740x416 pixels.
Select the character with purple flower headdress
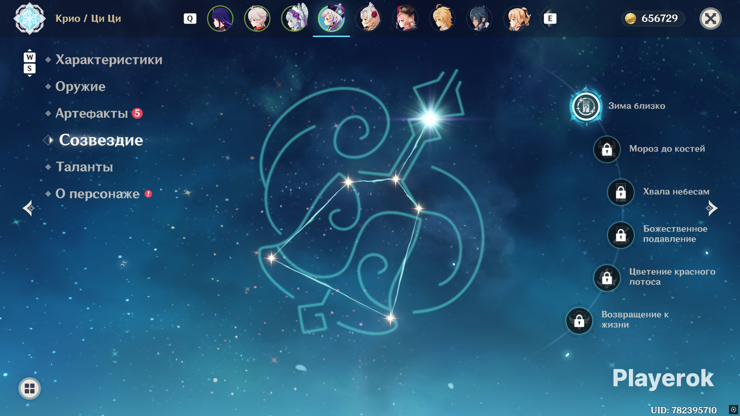pyautogui.click(x=295, y=19)
